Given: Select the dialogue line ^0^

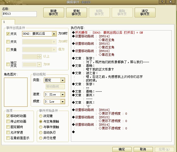Looking at the screenshot, I should (x=88, y=106).
